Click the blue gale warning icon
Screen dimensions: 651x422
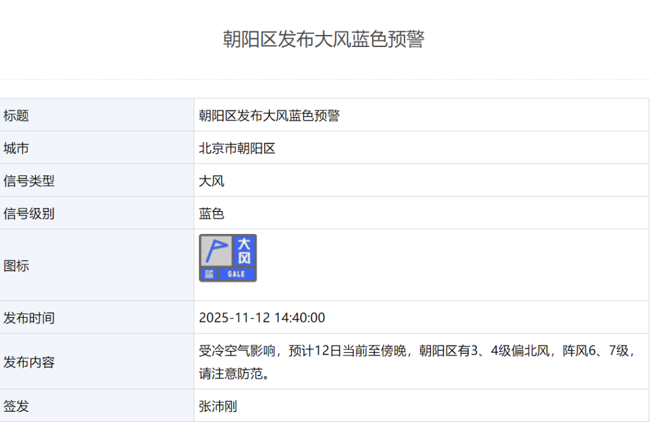(228, 257)
